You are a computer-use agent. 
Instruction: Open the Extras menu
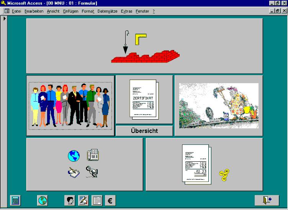pyautogui.click(x=127, y=11)
